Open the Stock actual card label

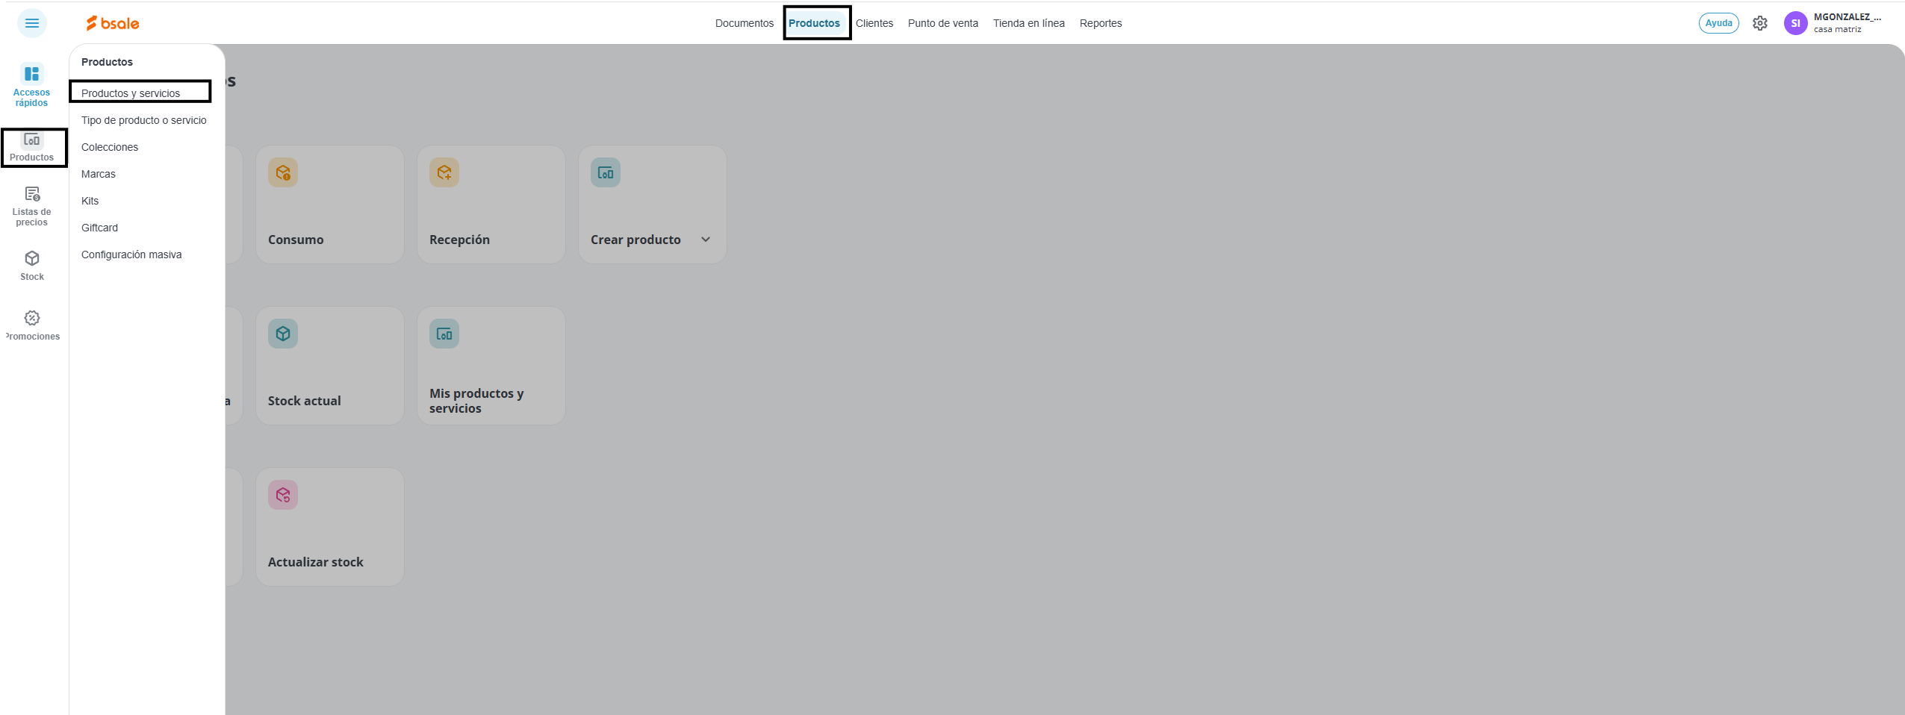tap(305, 401)
